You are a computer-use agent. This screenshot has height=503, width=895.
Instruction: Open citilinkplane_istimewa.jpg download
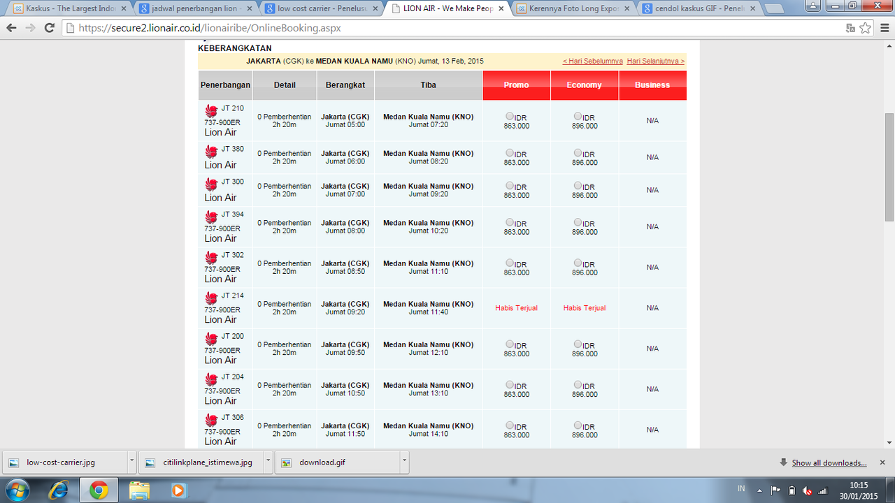(201, 462)
